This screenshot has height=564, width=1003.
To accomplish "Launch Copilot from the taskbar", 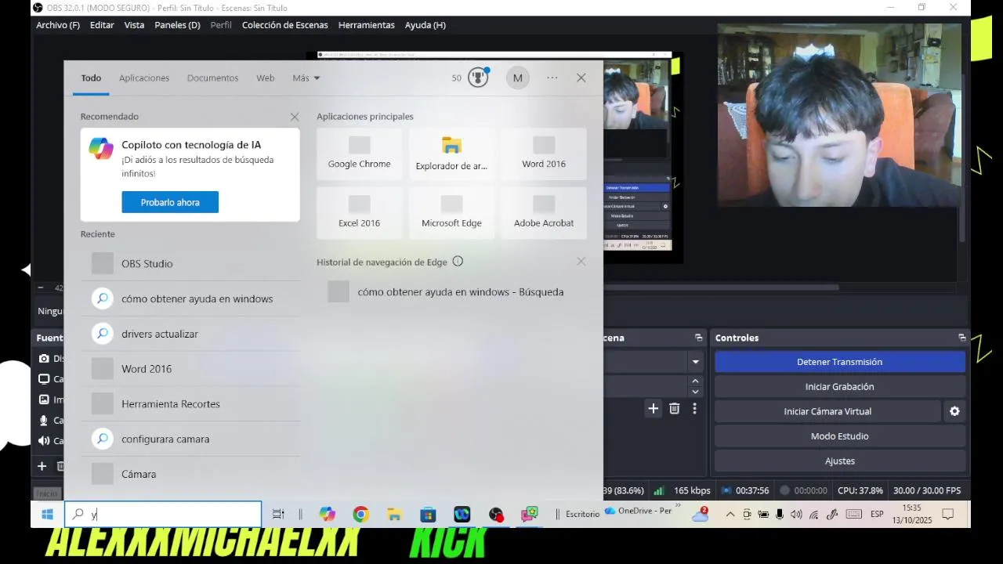I will (x=327, y=514).
